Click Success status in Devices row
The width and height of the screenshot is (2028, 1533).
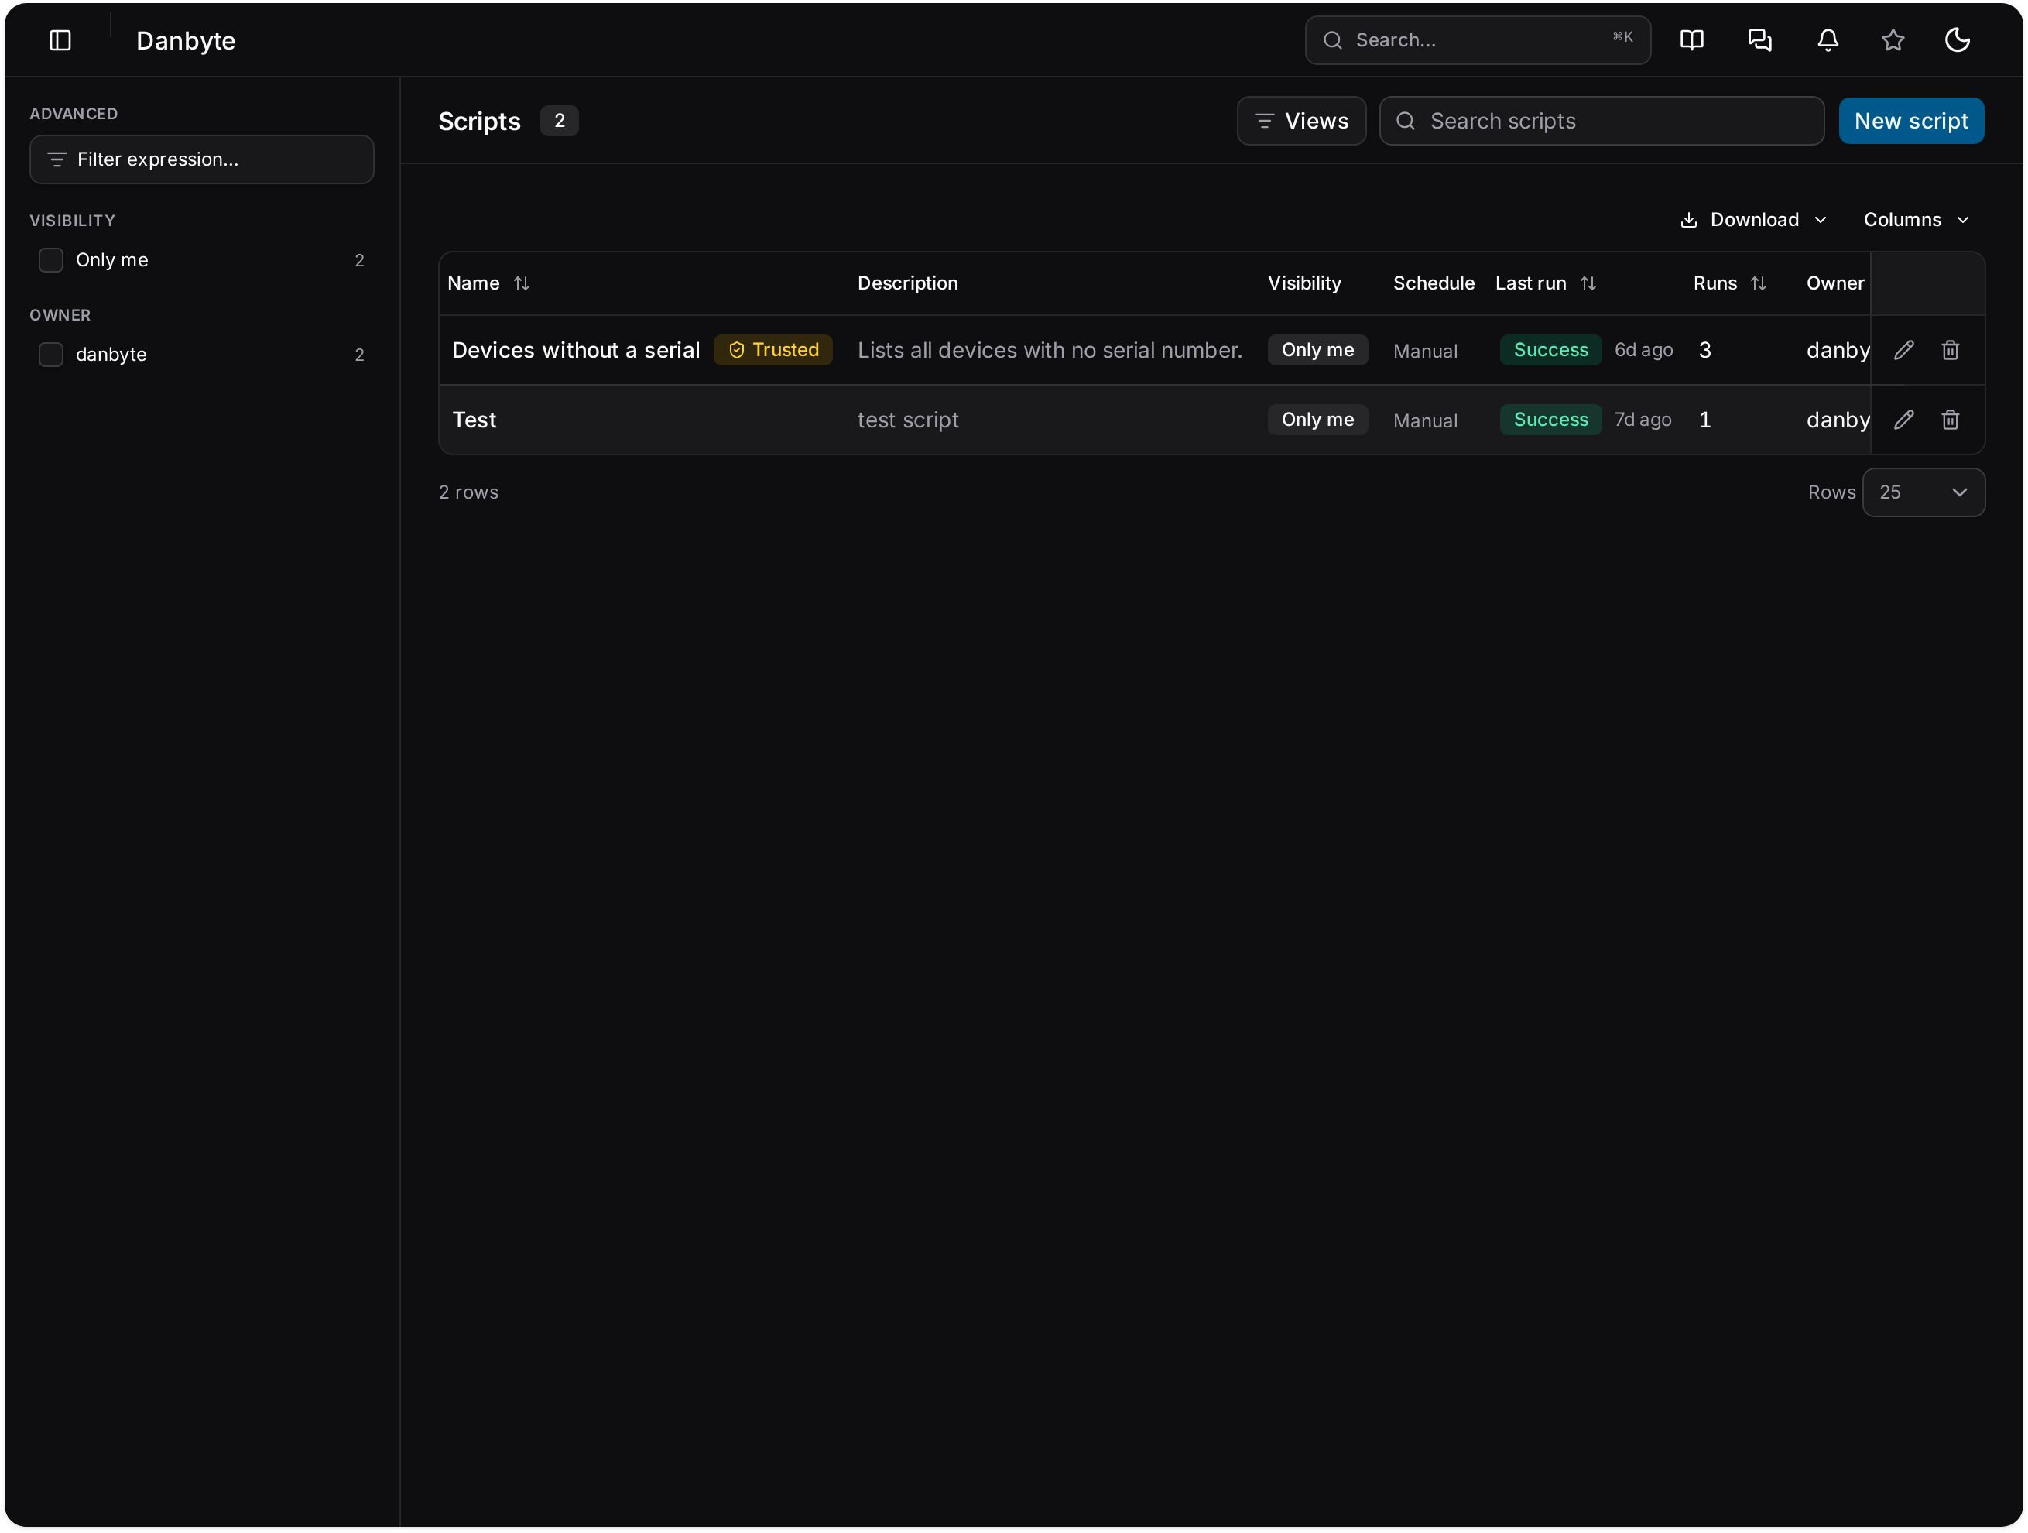[1550, 349]
